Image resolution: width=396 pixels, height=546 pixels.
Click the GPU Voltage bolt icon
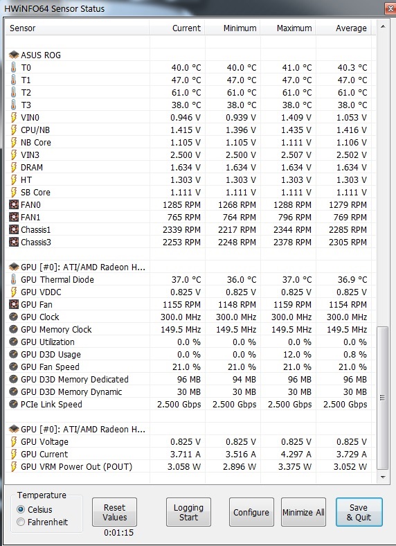point(14,442)
